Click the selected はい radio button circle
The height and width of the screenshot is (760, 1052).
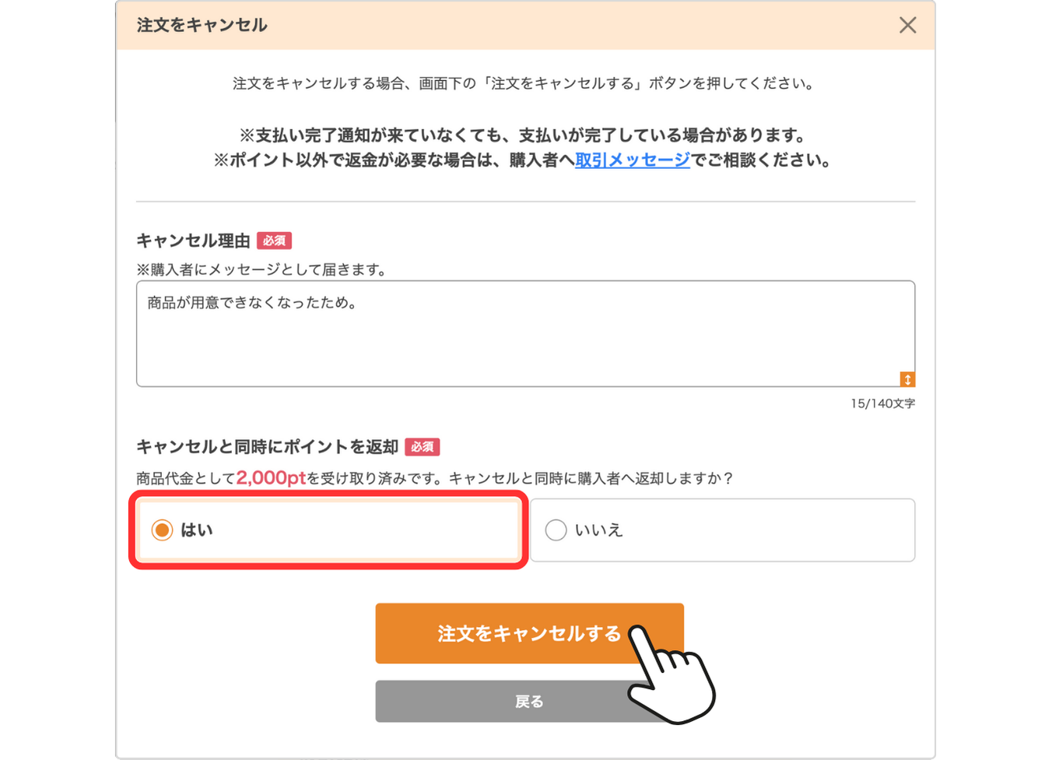pos(161,529)
